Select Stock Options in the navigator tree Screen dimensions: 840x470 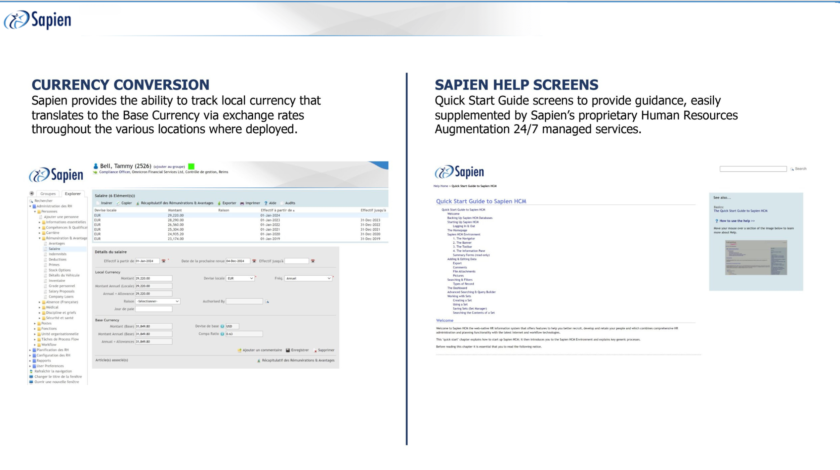pos(59,270)
